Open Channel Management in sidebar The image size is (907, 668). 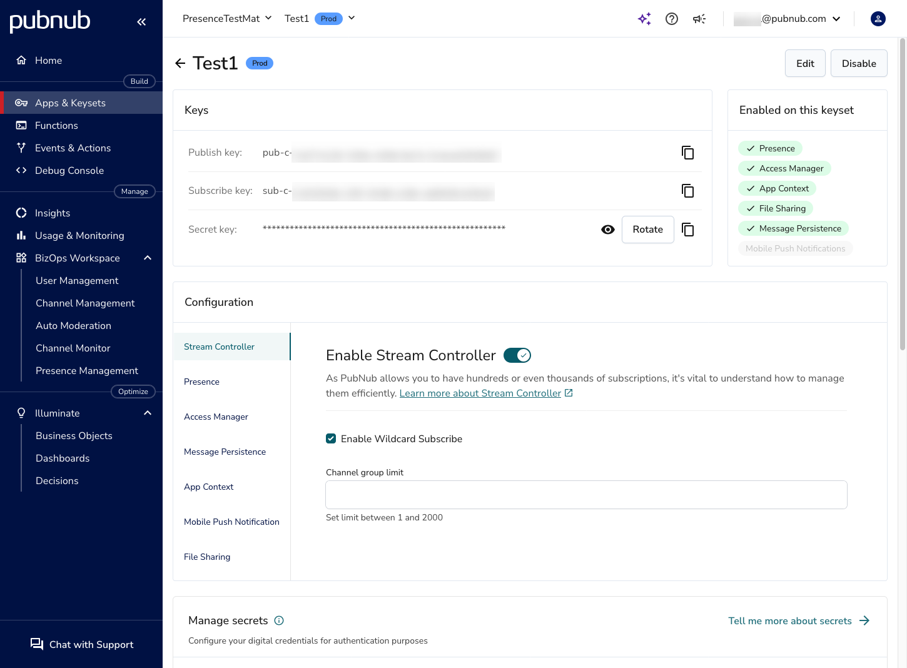(x=85, y=303)
